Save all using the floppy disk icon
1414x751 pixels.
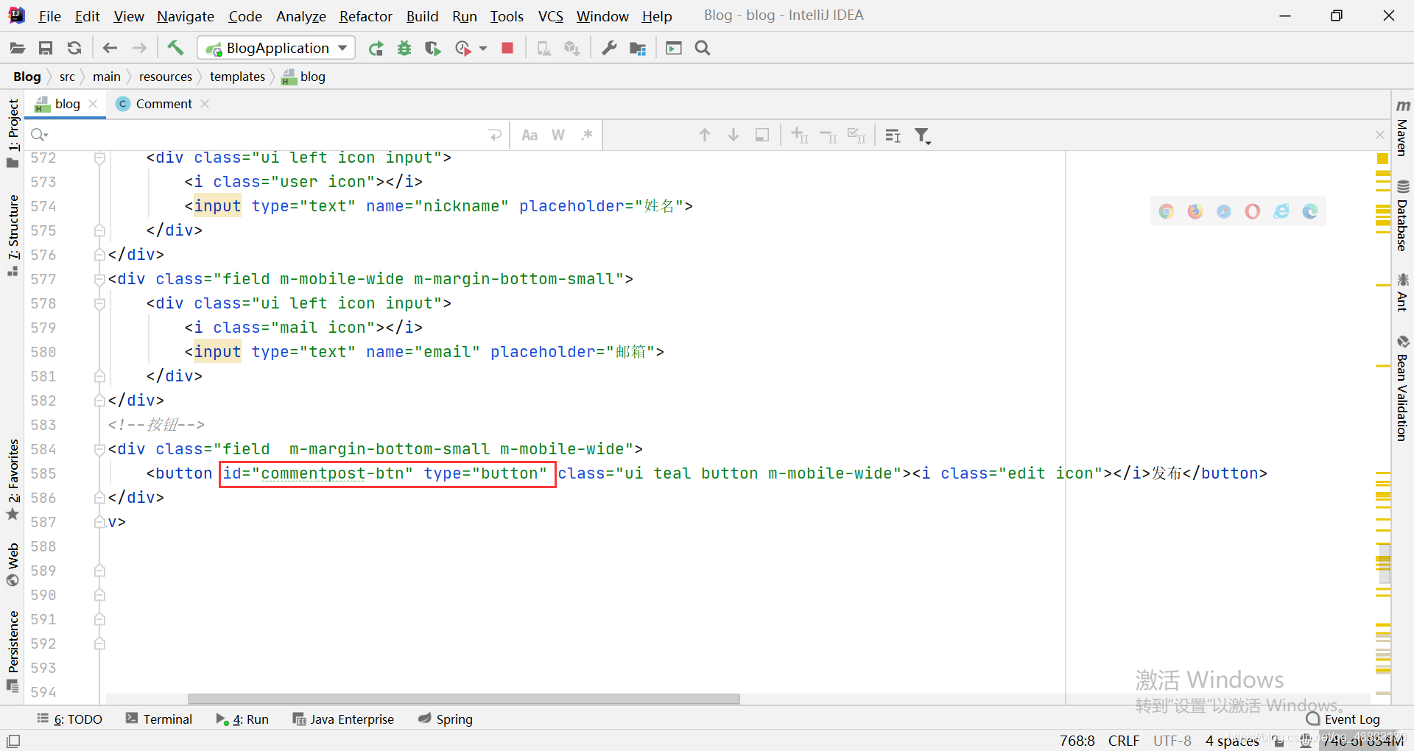click(46, 49)
